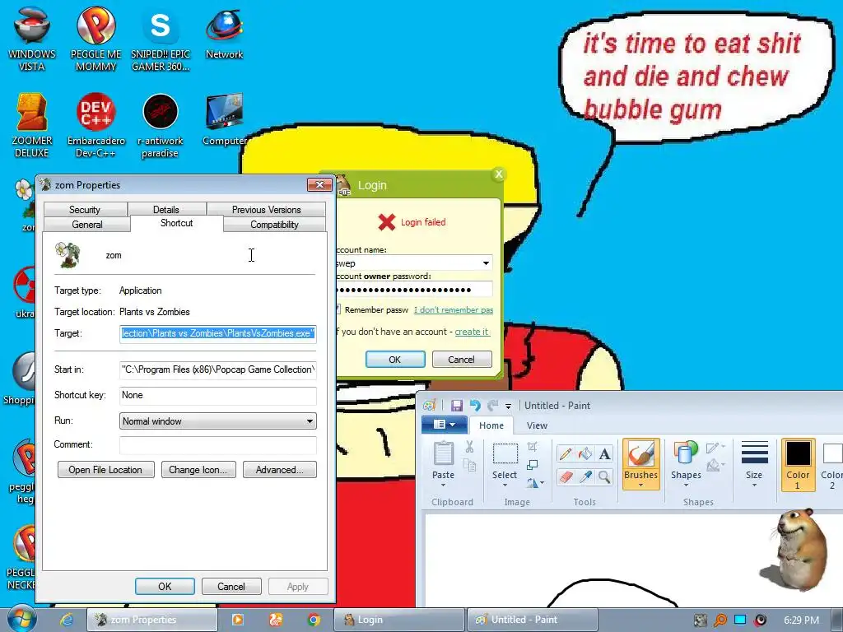Select the Text tool in Paint
Screen dimensions: 843x632
click(604, 454)
